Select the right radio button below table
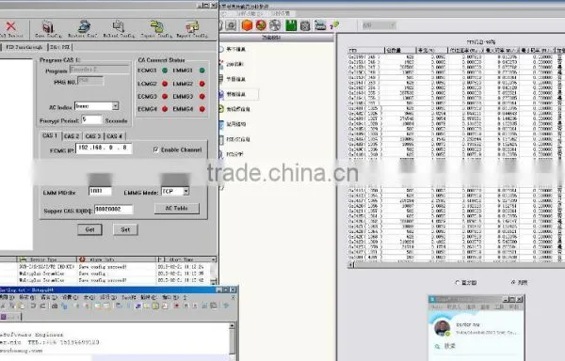This screenshot has height=361, width=565. [x=513, y=282]
